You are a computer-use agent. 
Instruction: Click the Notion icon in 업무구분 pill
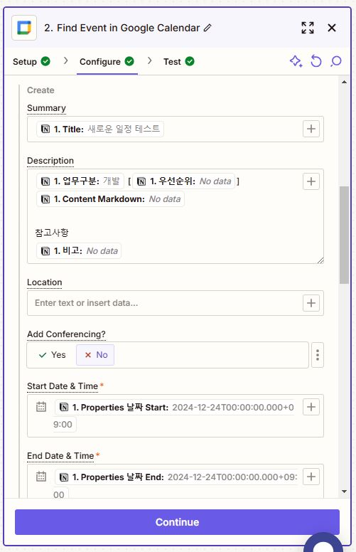point(45,181)
